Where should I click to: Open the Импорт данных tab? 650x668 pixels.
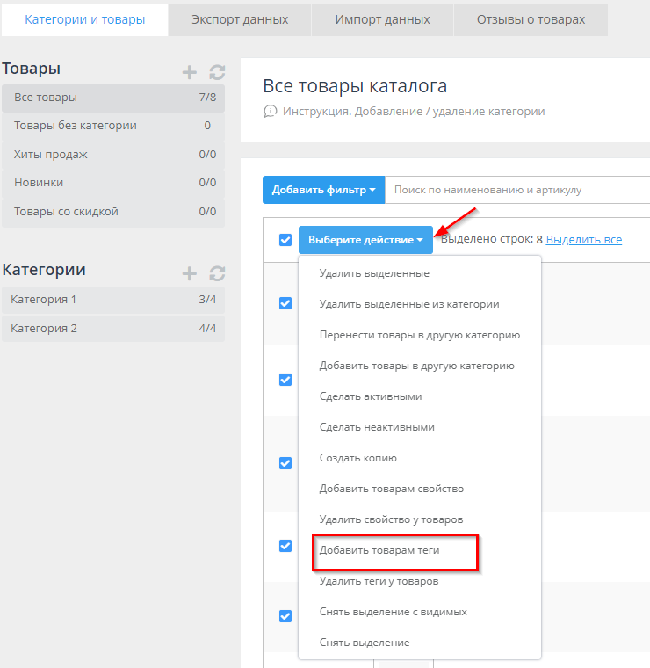point(382,18)
